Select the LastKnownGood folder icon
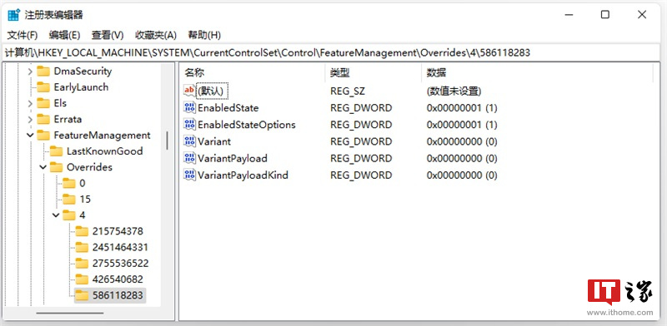 pos(56,151)
